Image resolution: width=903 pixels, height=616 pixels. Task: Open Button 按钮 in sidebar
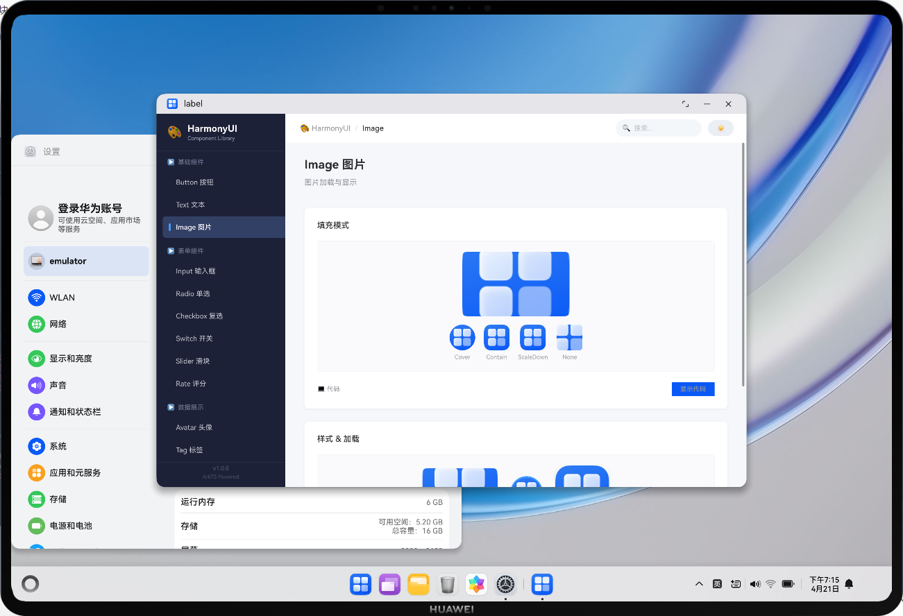[x=223, y=182]
